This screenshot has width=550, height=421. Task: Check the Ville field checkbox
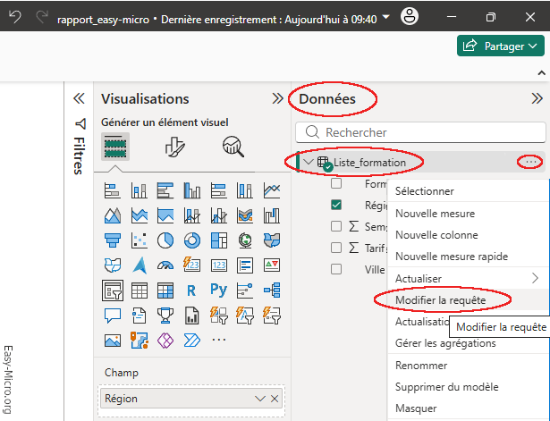pos(336,269)
